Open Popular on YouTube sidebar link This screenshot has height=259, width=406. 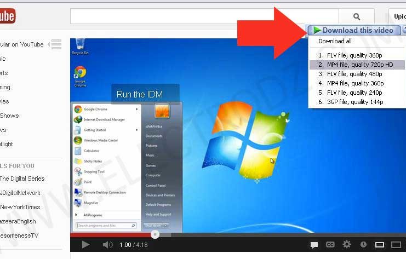click(x=22, y=44)
